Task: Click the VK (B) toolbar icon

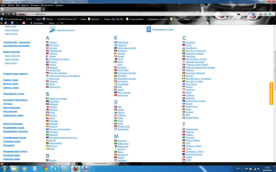Action: pyautogui.click(x=254, y=14)
